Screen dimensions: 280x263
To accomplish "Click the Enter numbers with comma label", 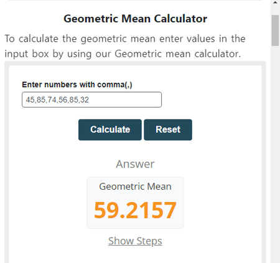I will click(77, 85).
